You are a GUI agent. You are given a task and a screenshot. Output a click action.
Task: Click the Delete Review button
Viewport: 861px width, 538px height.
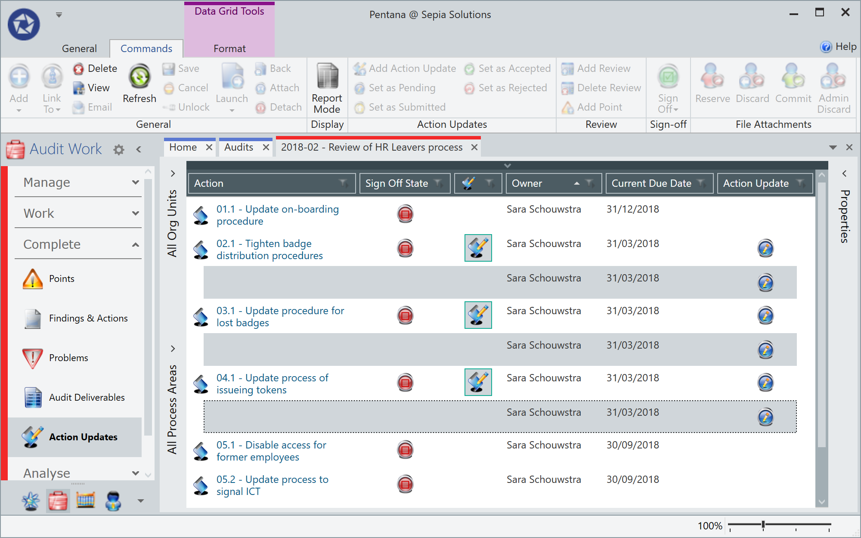click(601, 87)
